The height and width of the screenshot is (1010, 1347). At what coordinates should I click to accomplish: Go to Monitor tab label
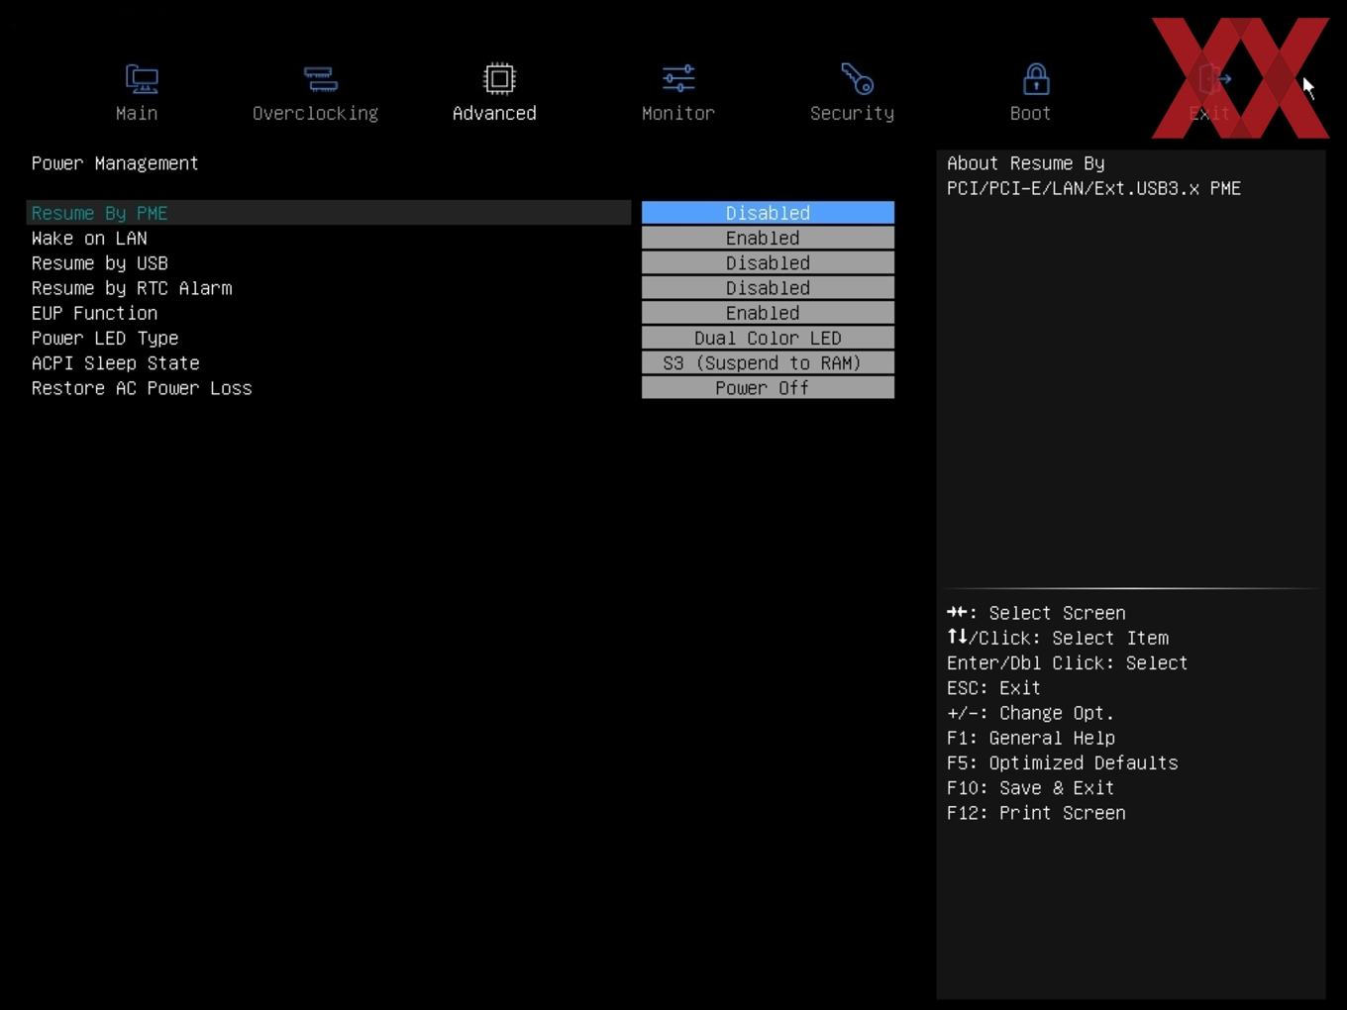click(x=678, y=113)
